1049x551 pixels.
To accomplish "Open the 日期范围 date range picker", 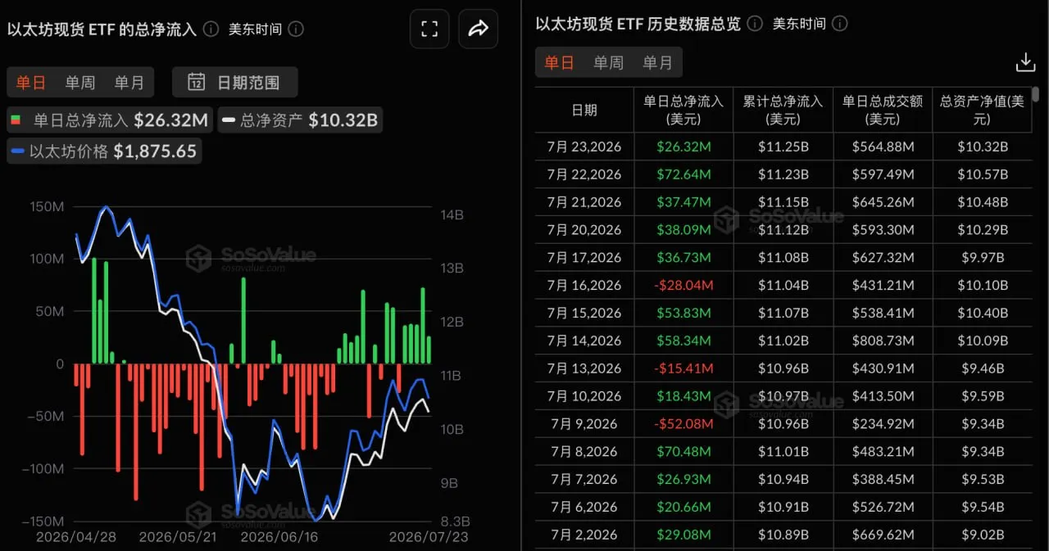I will pos(234,83).
